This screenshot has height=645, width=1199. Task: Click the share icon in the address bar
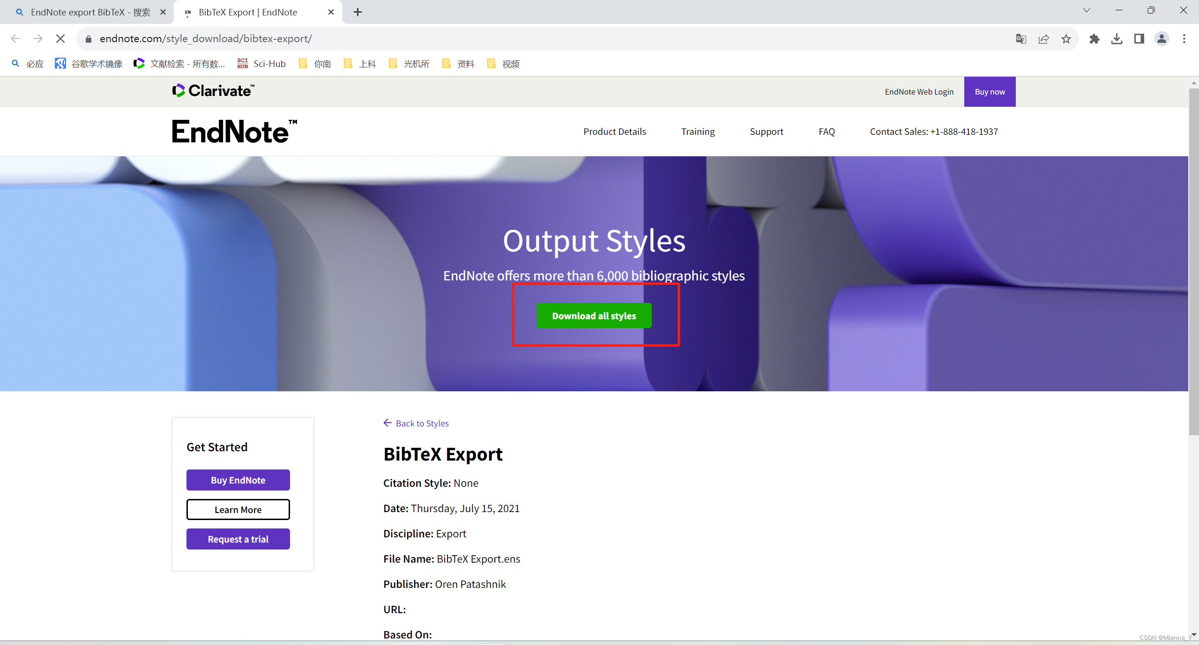[1044, 38]
